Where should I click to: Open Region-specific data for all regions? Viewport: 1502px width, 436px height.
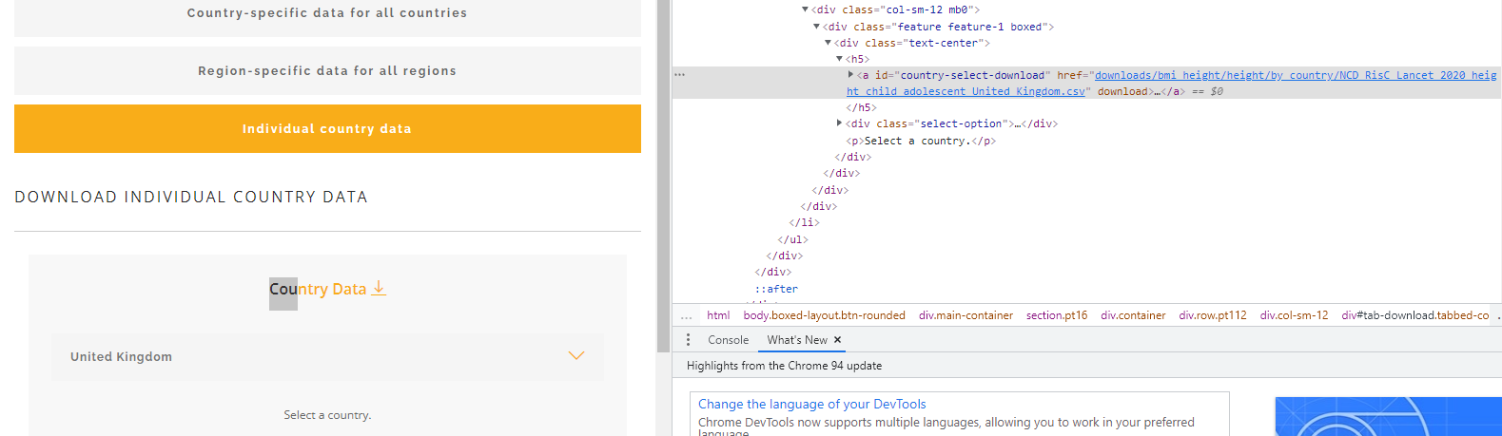tap(327, 71)
